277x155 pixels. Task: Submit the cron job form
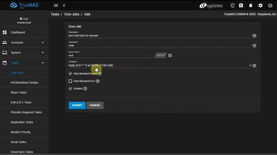77,105
